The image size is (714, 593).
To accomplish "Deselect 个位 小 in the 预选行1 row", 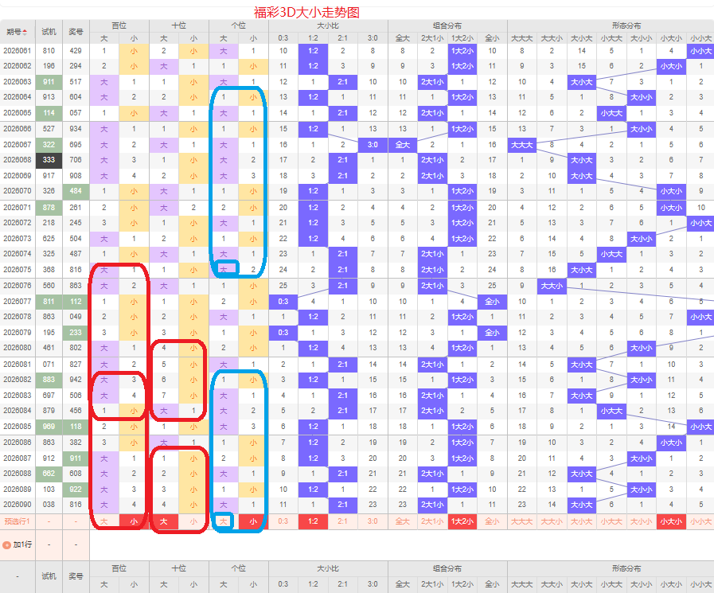I will (253, 521).
